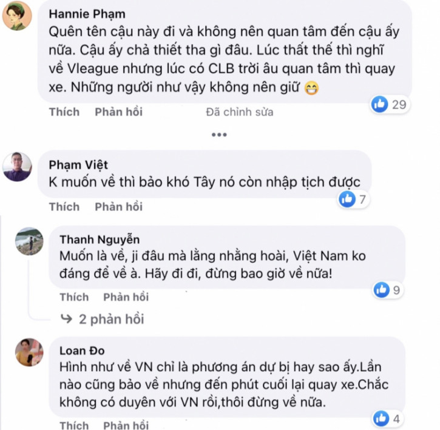Open the Loan Đo name link

point(82,351)
